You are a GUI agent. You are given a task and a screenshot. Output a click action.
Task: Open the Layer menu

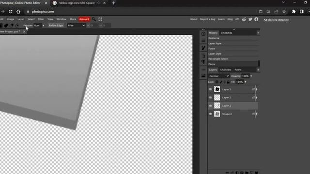21,19
